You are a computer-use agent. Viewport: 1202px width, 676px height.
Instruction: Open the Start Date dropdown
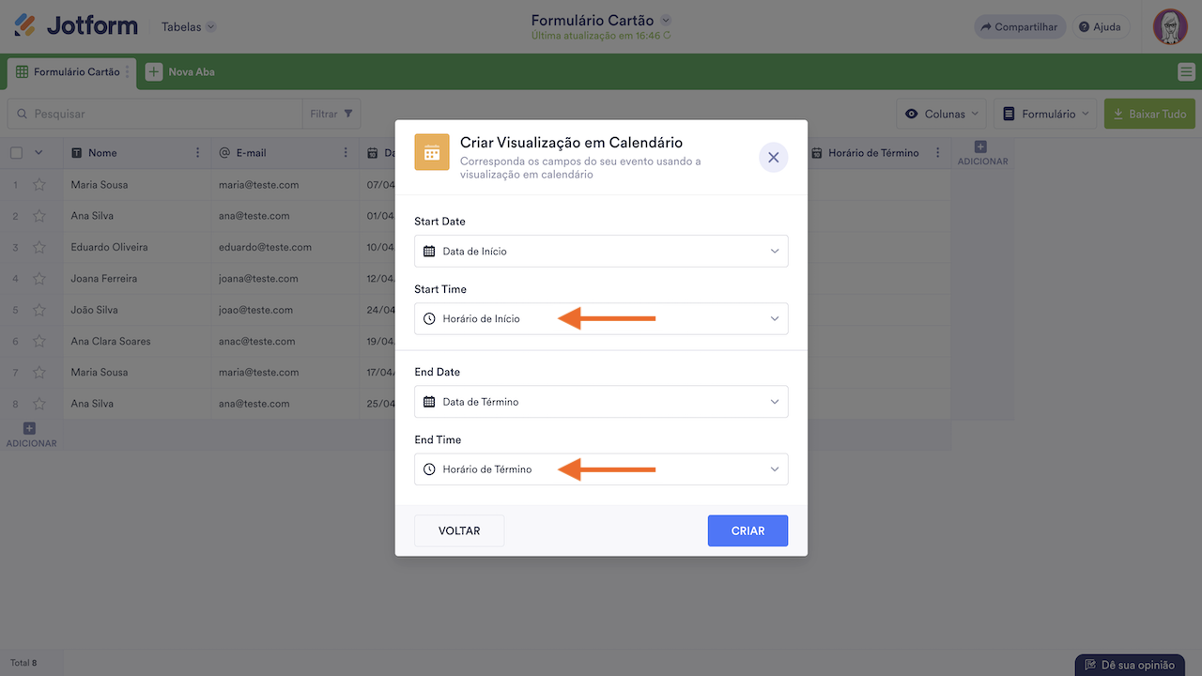[x=601, y=251]
